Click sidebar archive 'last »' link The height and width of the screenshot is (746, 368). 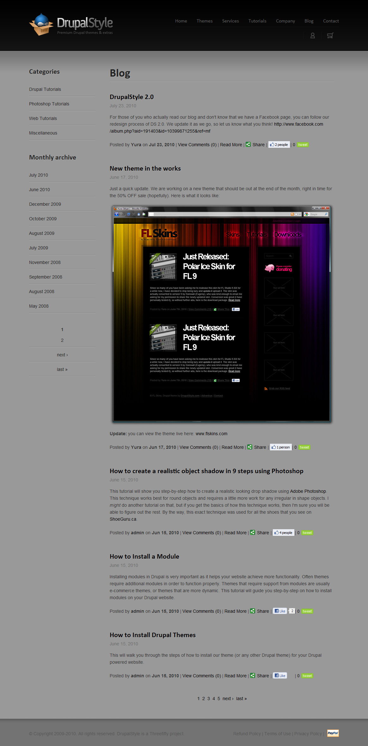[x=62, y=369]
